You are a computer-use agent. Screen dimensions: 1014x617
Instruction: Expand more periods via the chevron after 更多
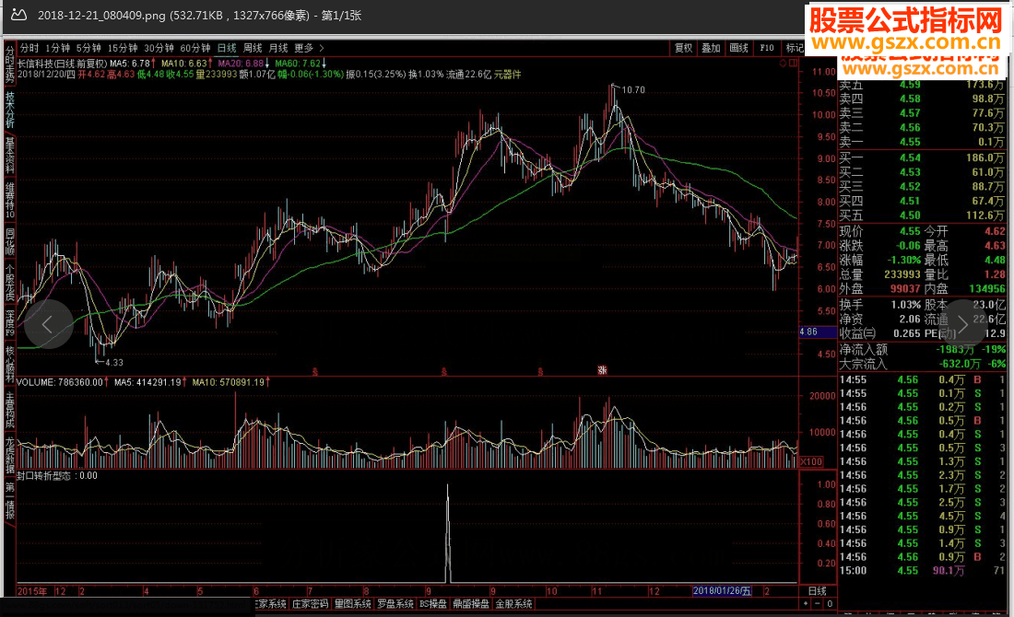(x=322, y=48)
